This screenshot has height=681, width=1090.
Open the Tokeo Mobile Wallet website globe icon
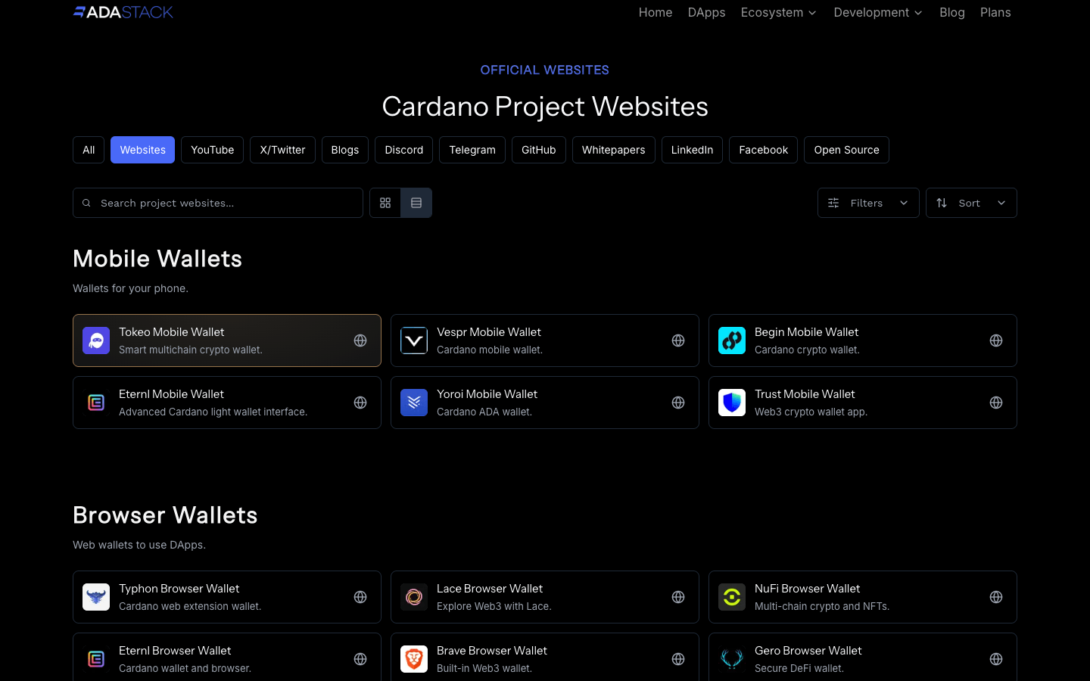[x=360, y=340]
